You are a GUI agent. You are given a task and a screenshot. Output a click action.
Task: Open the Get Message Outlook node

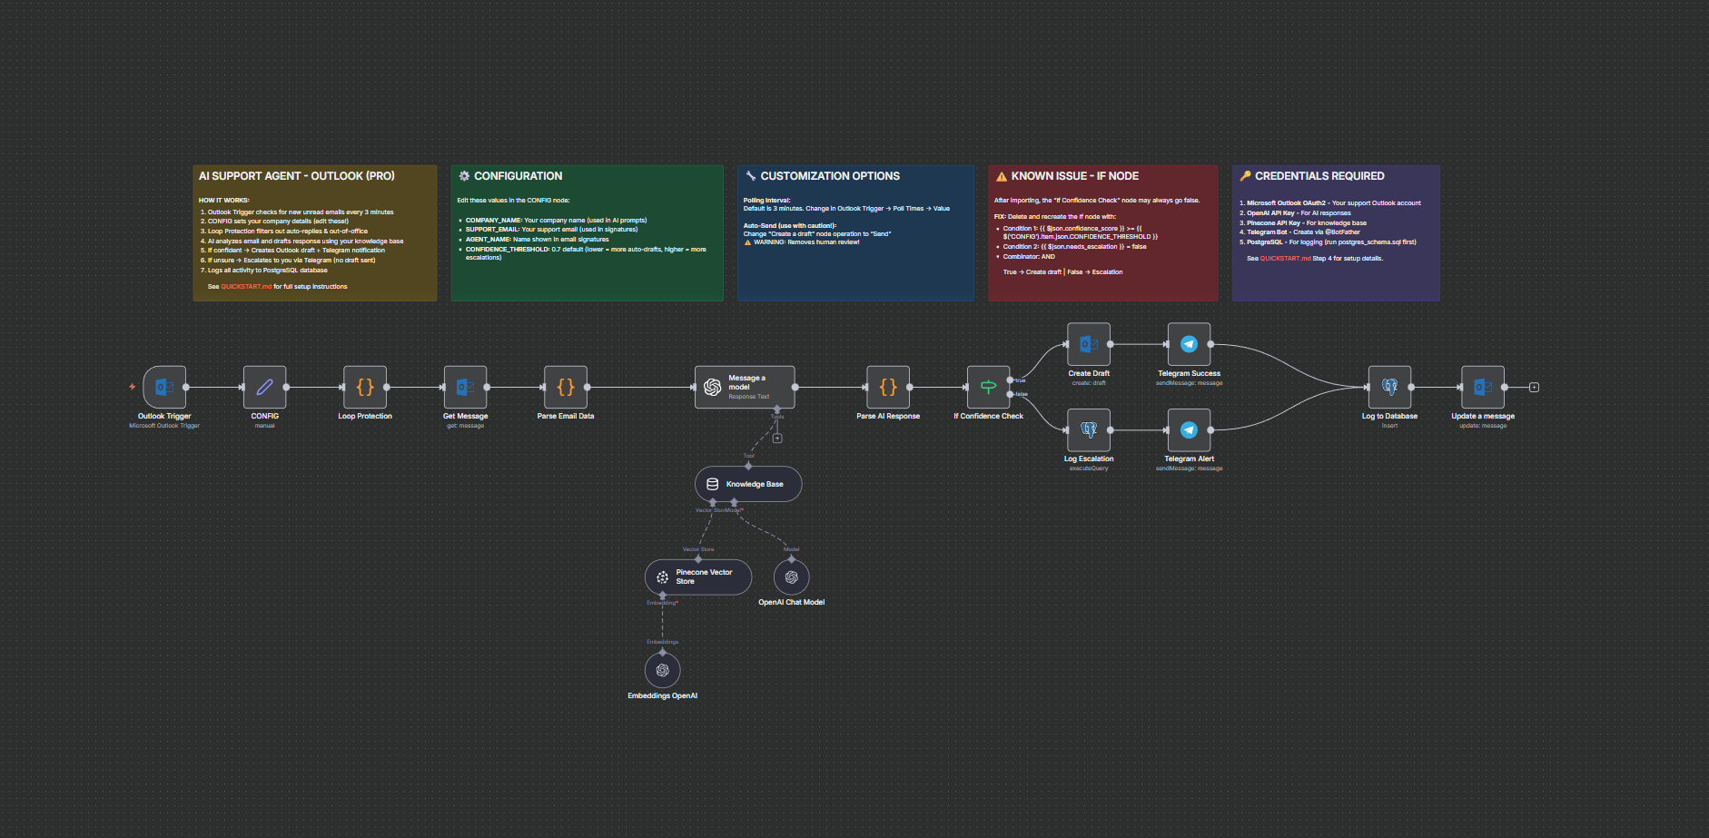[x=465, y=387]
